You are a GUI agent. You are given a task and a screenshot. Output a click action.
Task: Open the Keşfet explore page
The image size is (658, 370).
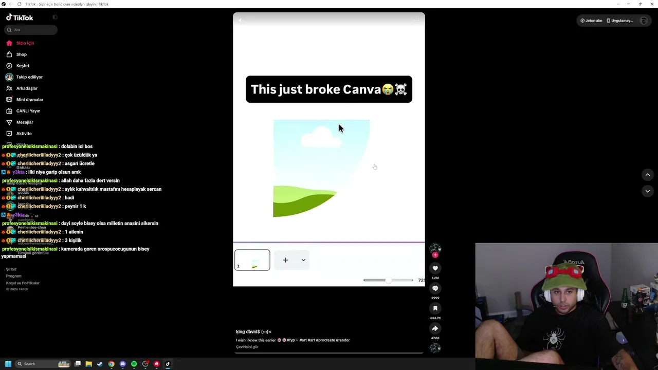[18, 66]
